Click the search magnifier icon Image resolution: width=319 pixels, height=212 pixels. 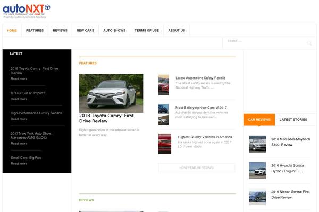pyautogui.click(x=309, y=43)
